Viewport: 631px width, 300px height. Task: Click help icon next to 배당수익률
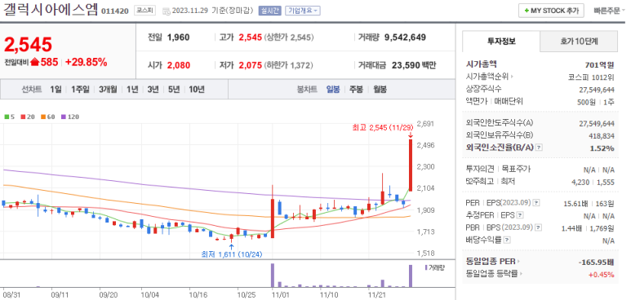pos(507,240)
